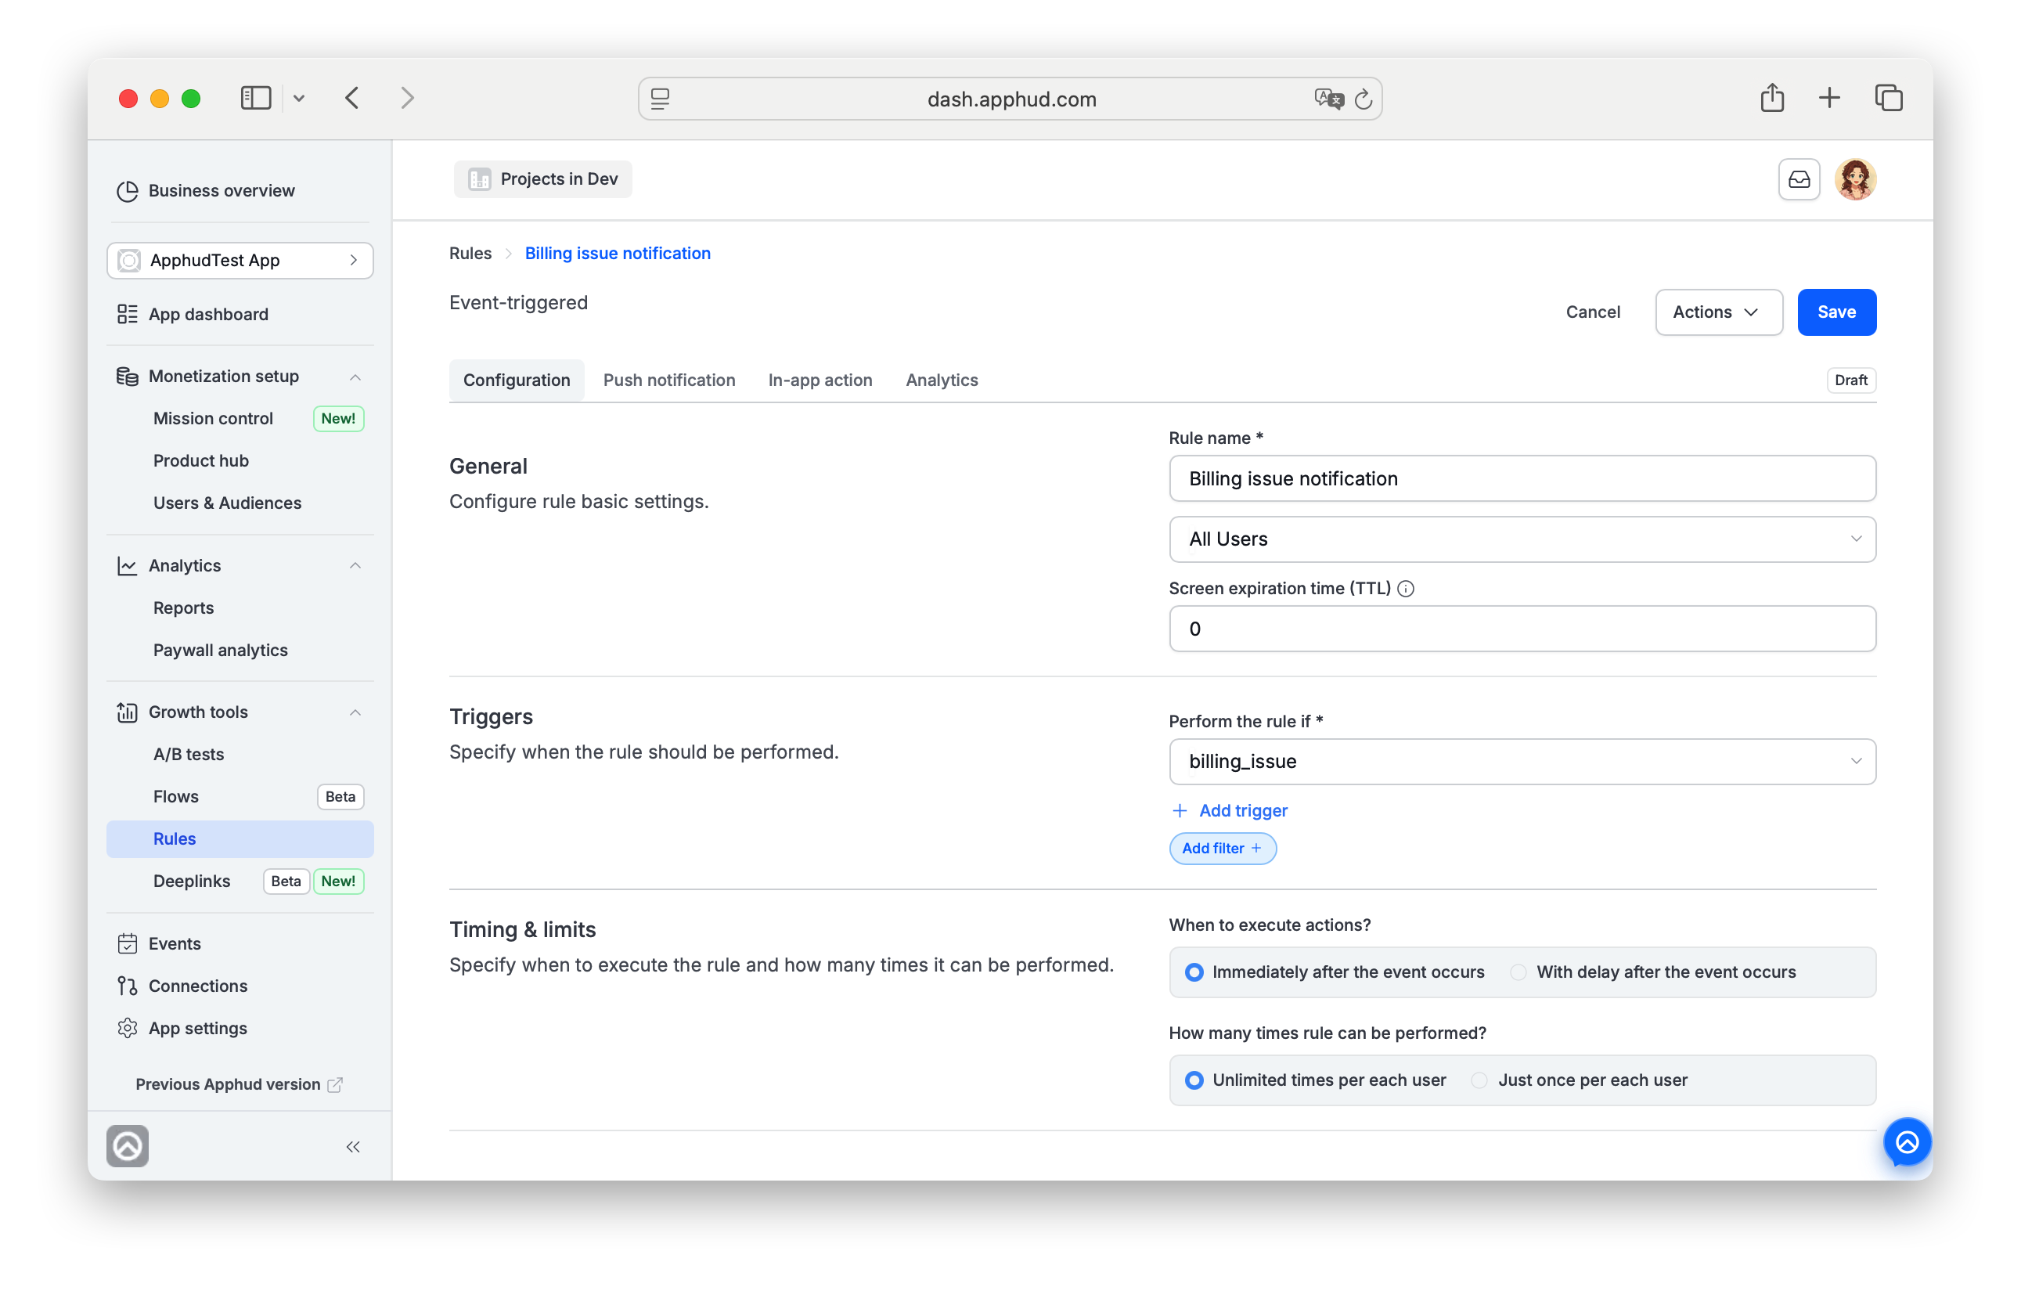Collapse the Growth tools section chevron
The image size is (2021, 1298).
pos(355,713)
